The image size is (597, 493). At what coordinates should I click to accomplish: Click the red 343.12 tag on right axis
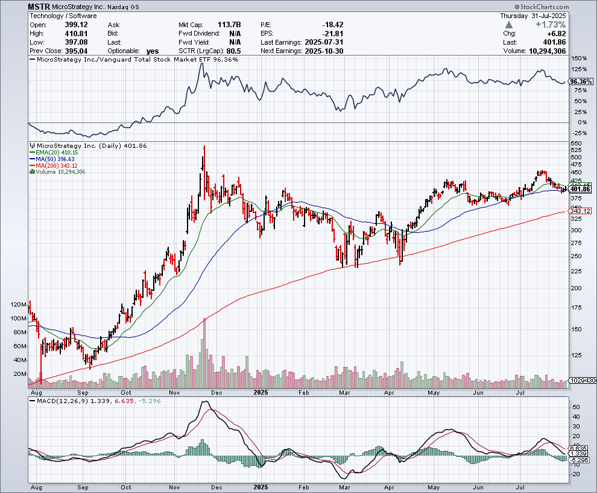[580, 211]
